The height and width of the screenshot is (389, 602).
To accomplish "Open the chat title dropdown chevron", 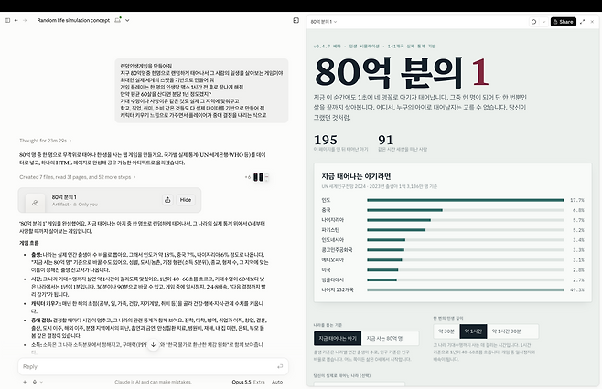I will (127, 20).
